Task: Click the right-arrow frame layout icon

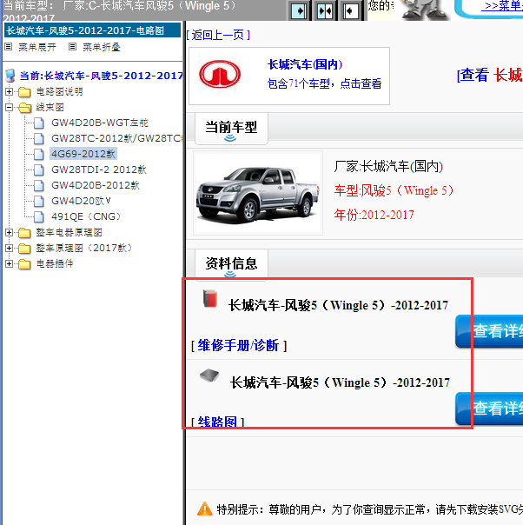Action: click(300, 11)
